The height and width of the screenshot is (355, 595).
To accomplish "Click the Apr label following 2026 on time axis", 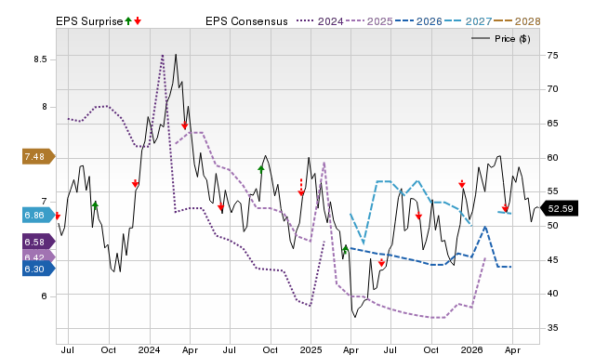I will click(512, 349).
